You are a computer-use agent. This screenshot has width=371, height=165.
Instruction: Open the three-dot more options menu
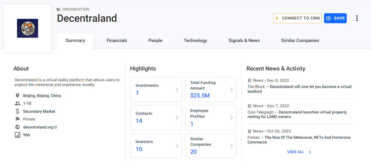357,18
